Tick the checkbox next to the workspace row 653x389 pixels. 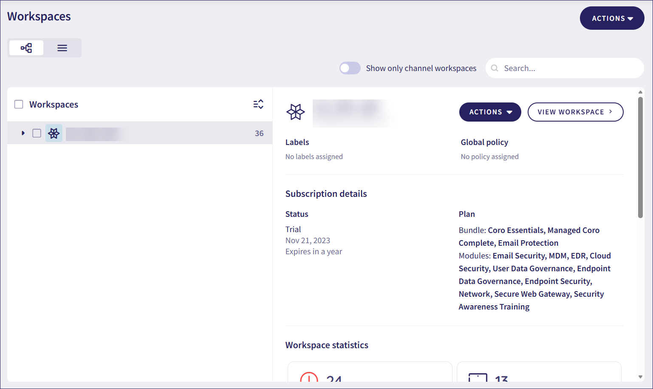(x=37, y=133)
